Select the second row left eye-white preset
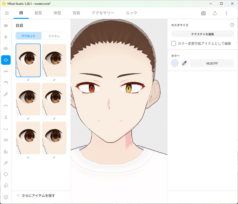 tap(28, 99)
